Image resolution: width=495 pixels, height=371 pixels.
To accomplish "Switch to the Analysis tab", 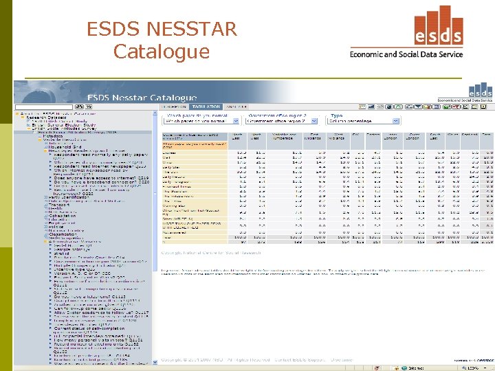I will click(236, 106).
